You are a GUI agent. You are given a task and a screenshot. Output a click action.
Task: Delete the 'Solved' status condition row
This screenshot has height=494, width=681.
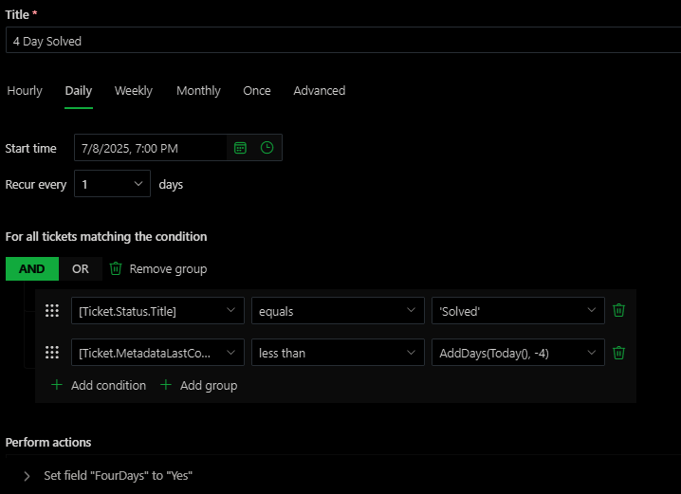(x=618, y=310)
